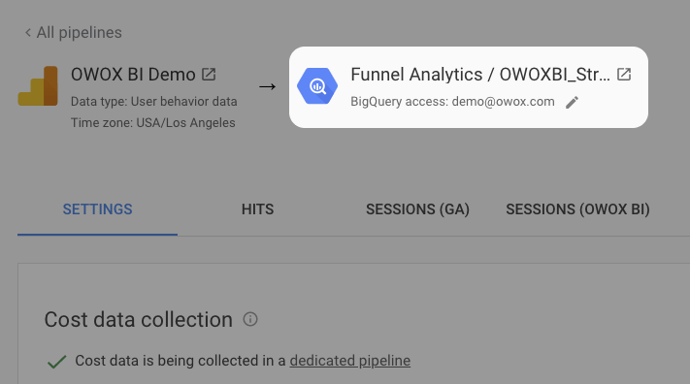Click the Funnel Analytics / OWOXBI_Str... title
Viewport: 690px width, 384px height.
click(x=480, y=75)
